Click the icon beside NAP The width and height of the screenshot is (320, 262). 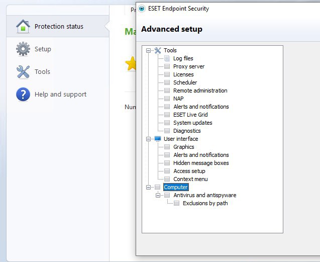coord(167,99)
